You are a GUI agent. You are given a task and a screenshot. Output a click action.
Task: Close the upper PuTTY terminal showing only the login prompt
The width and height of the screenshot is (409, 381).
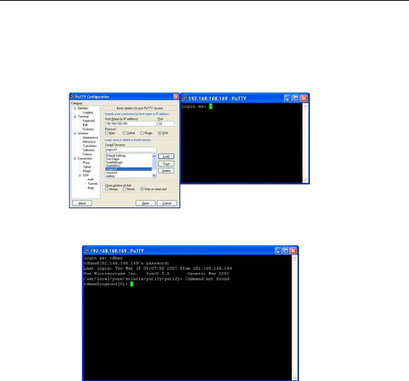pos(304,98)
